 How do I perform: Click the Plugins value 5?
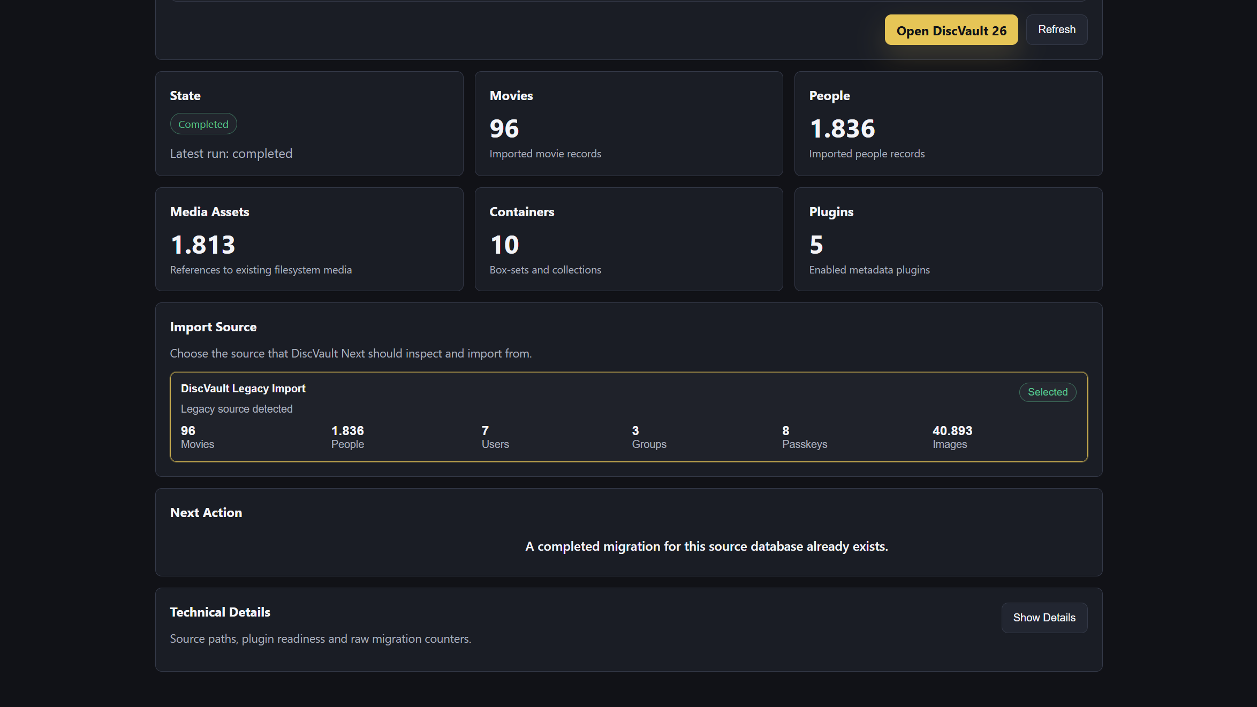click(x=816, y=245)
